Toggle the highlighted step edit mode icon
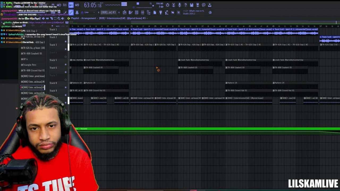This screenshot has height=191, width=340. pos(71,5)
